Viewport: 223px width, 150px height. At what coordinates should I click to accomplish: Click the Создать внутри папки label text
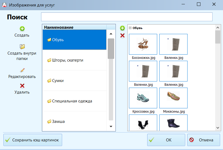[22, 56]
